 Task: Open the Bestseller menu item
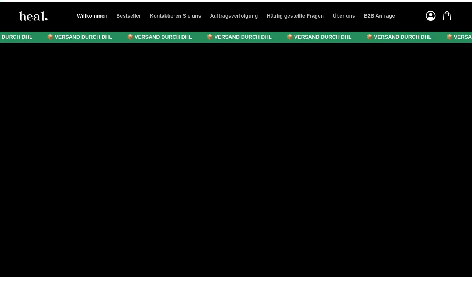[128, 16]
